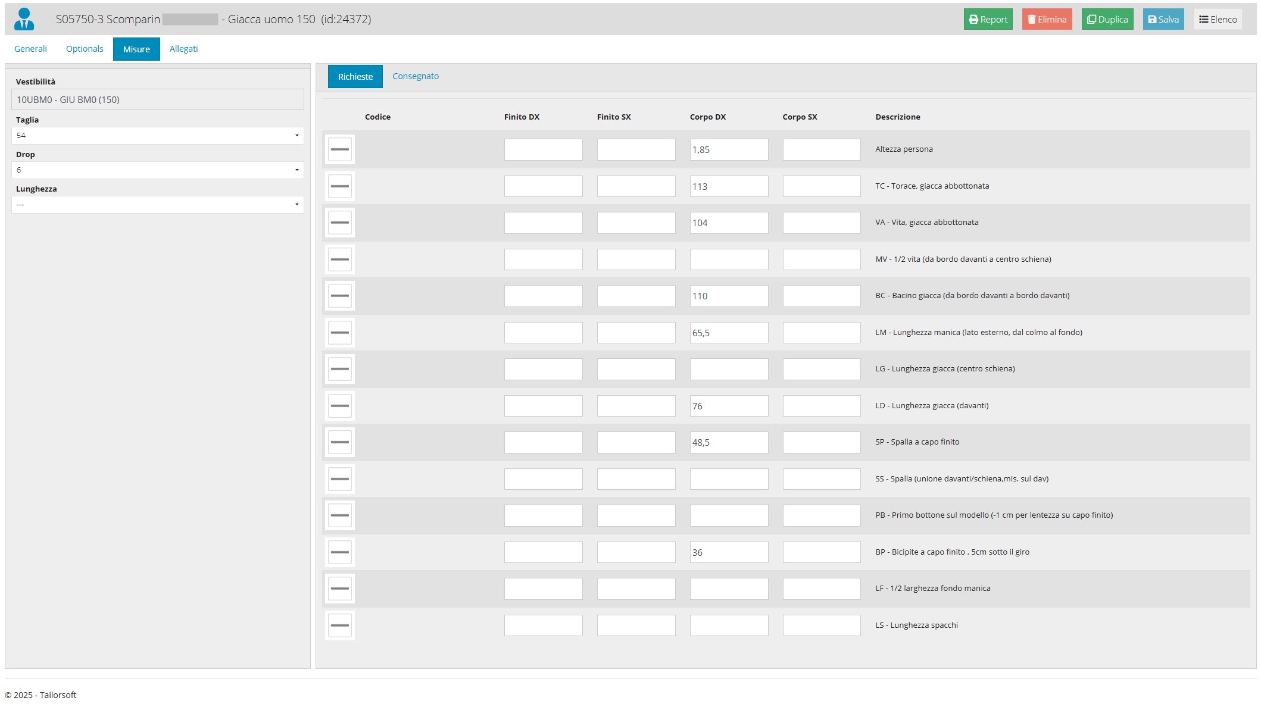Click minus icon on TC Torace row

pyautogui.click(x=339, y=186)
